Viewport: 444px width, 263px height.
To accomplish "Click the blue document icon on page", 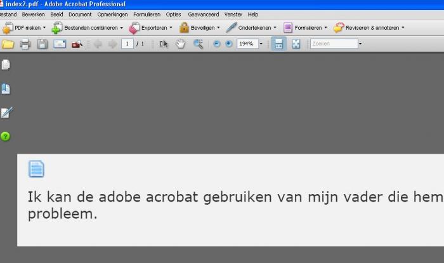I will [x=36, y=169].
